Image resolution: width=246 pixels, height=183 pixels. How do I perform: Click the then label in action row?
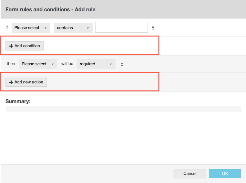11,64
